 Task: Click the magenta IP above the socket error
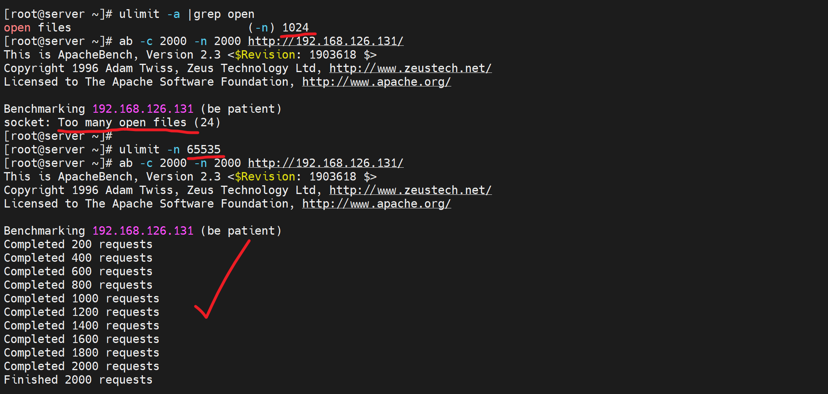(143, 109)
